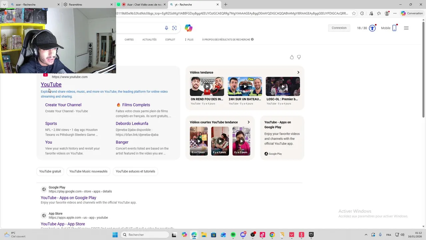Open the Sports sublink

coord(51,123)
